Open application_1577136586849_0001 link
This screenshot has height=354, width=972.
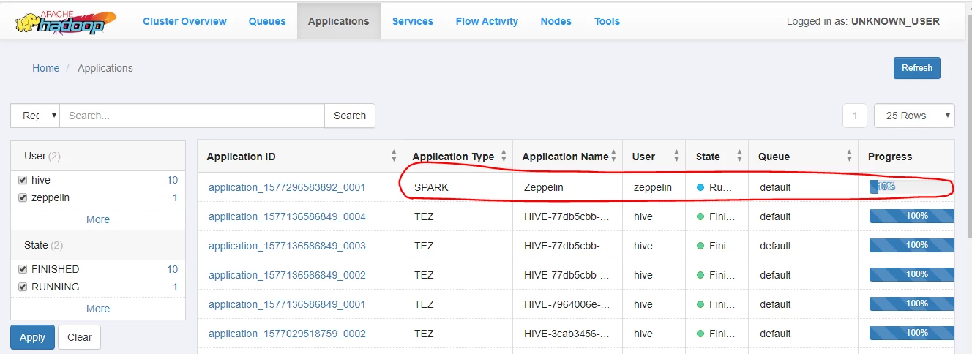click(287, 304)
